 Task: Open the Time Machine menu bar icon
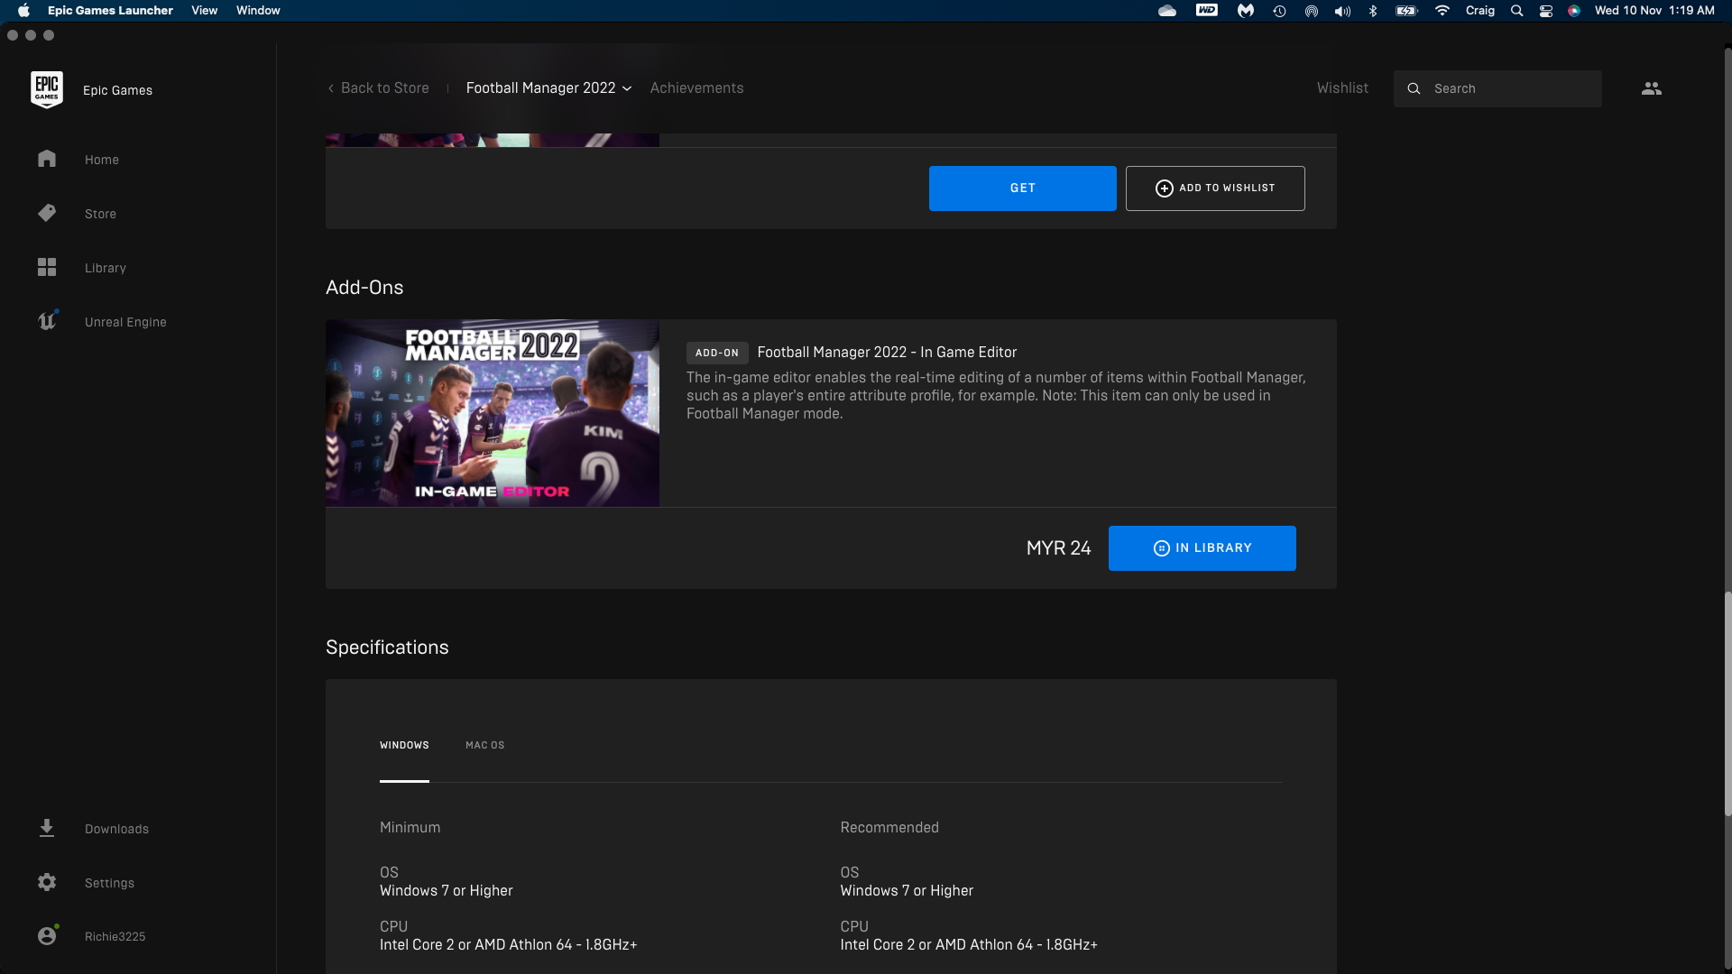click(x=1279, y=11)
